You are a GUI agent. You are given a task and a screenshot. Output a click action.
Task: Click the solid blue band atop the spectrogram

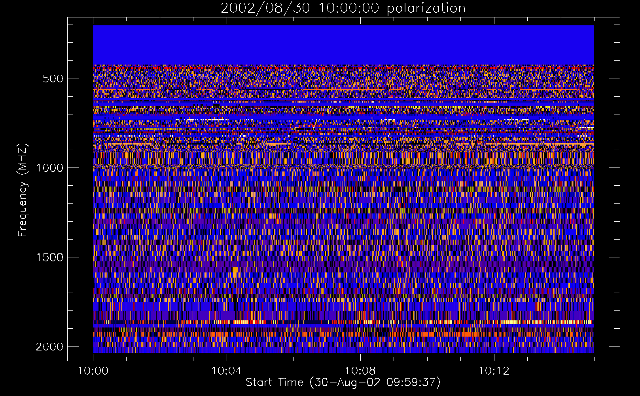343,45
